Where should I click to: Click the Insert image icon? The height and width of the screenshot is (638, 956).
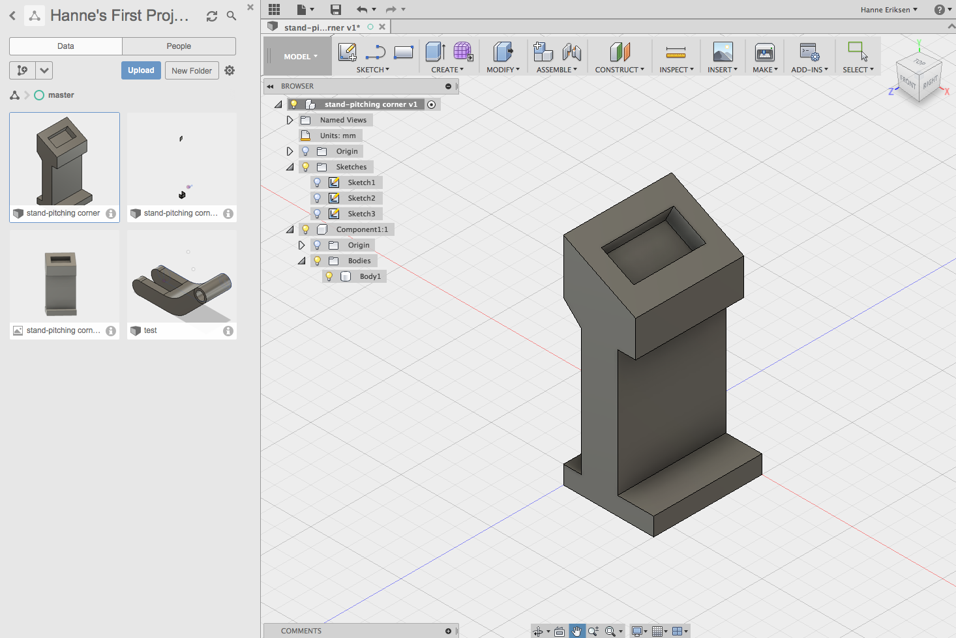click(x=723, y=52)
